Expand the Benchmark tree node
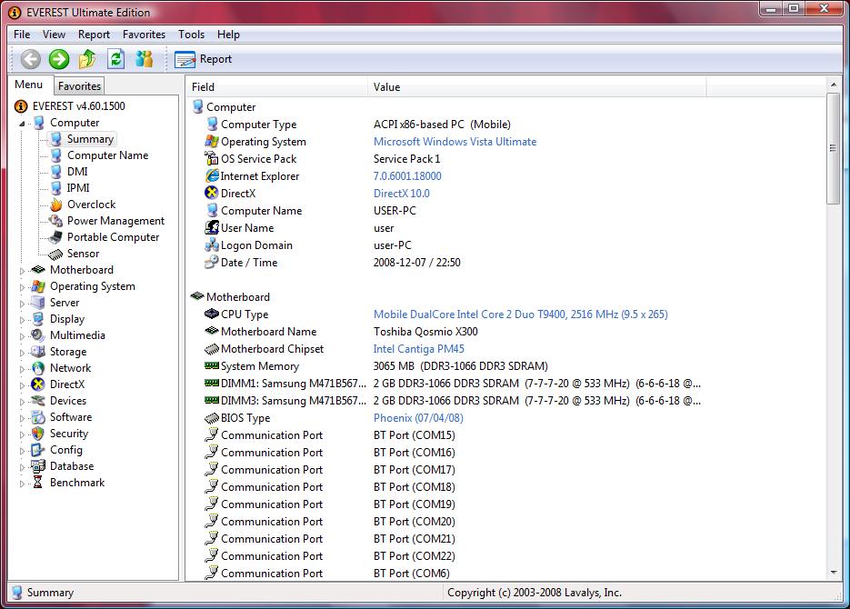The width and height of the screenshot is (850, 609). (x=22, y=484)
